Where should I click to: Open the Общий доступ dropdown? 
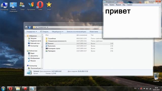57,32
